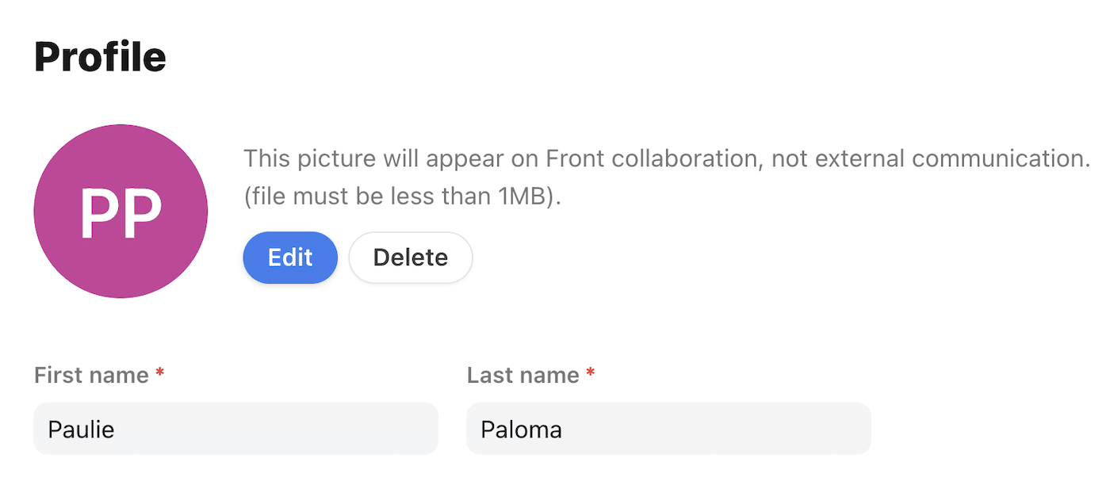
Task: Click the Delete button to remove avatar
Action: click(410, 258)
